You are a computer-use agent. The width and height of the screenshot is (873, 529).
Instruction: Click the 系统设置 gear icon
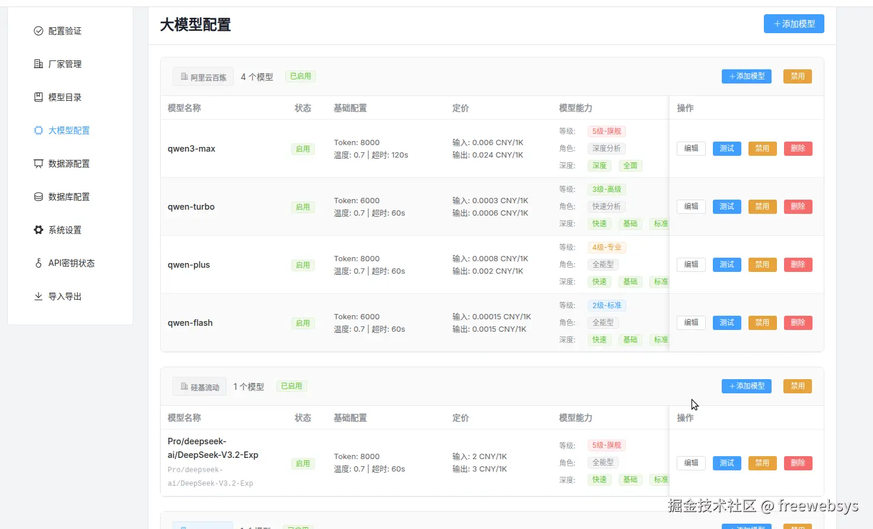point(39,230)
